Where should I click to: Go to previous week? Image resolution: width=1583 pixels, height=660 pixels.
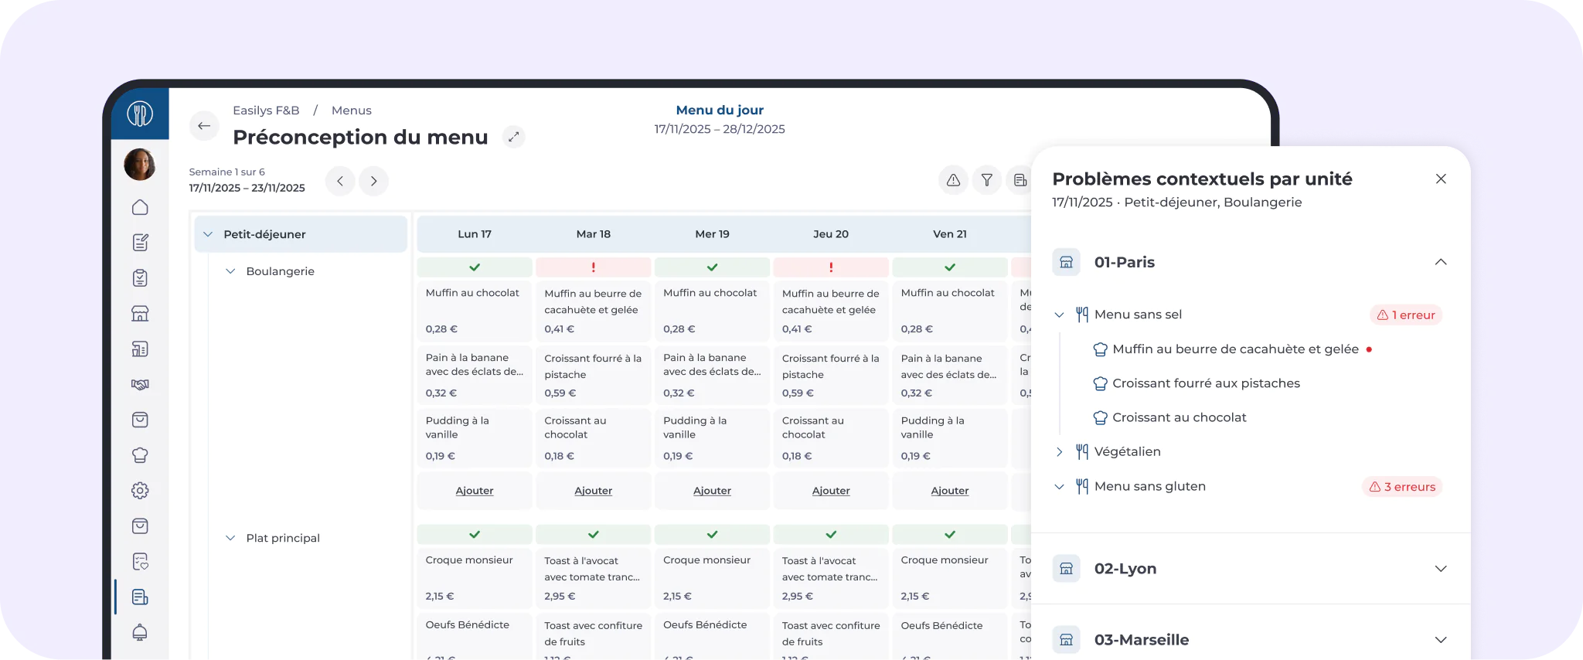340,181
